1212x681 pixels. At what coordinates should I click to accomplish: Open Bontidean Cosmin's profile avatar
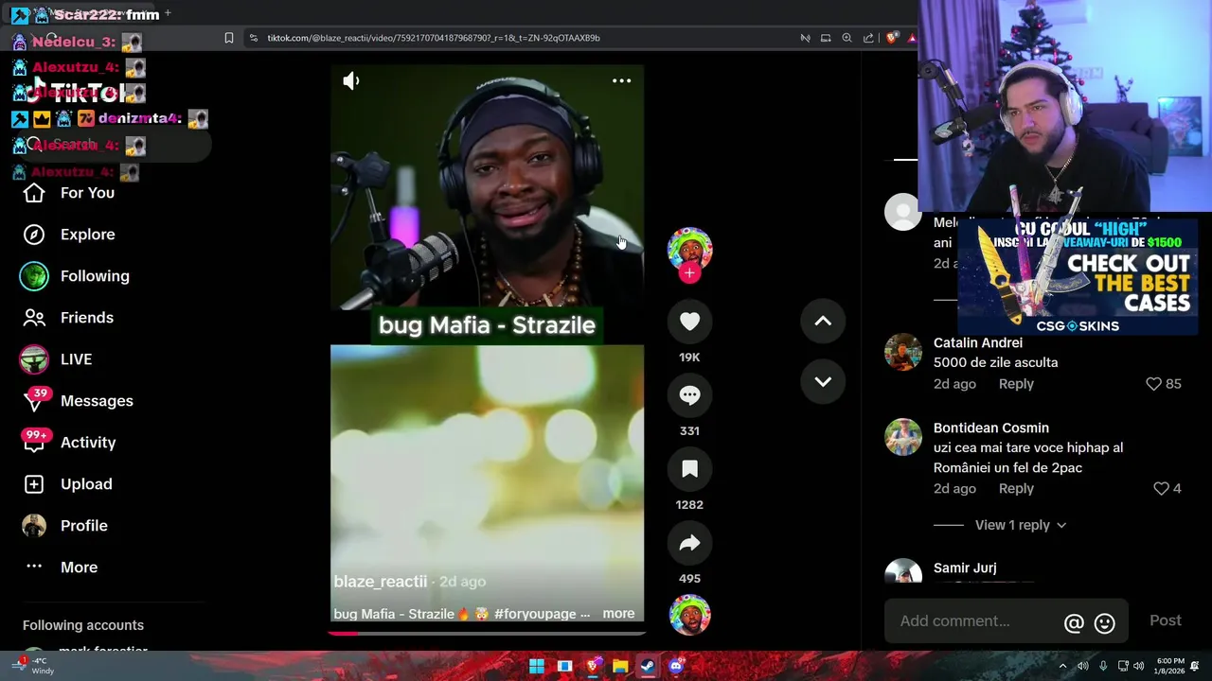click(903, 437)
